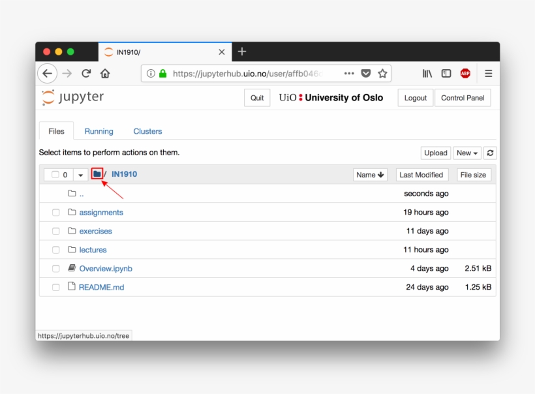Check the box next to exercises
535x394 pixels.
(x=55, y=231)
